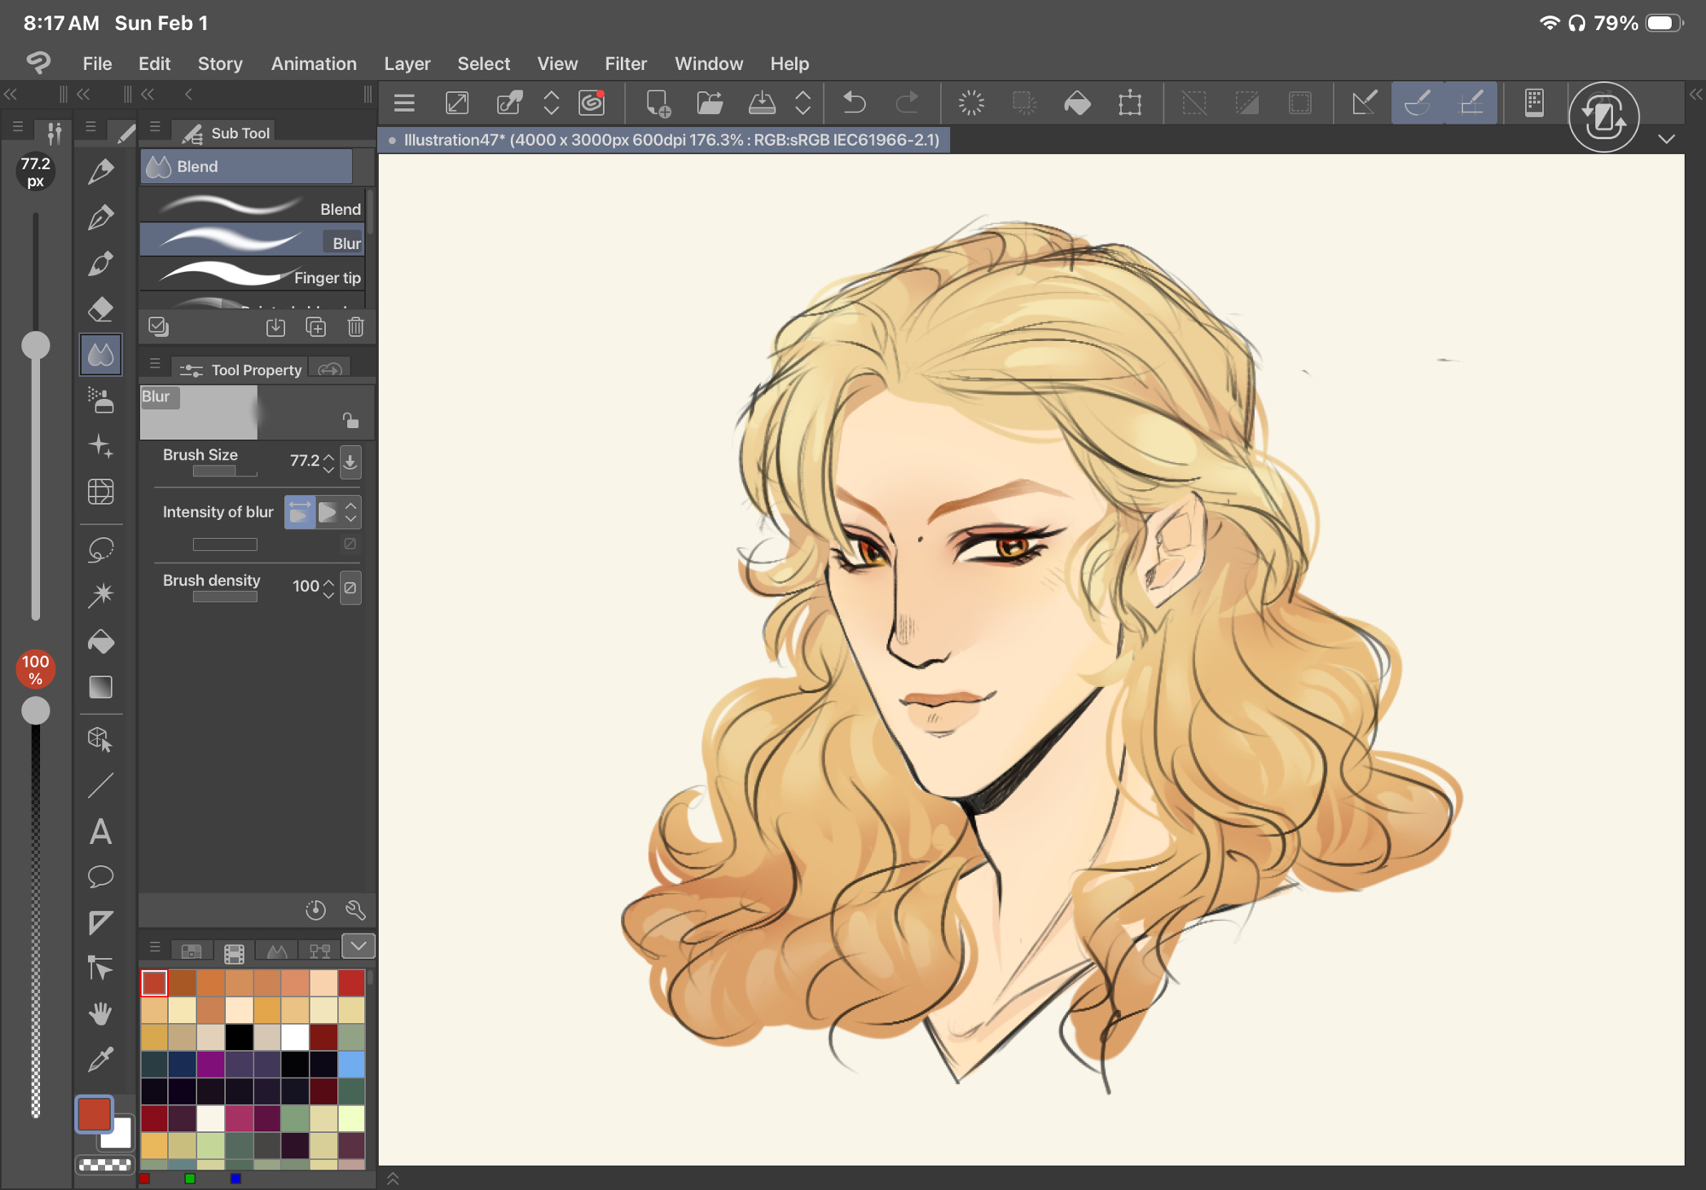The image size is (1706, 1190).
Task: Click the Undo arrow in the command bar
Action: 854,103
